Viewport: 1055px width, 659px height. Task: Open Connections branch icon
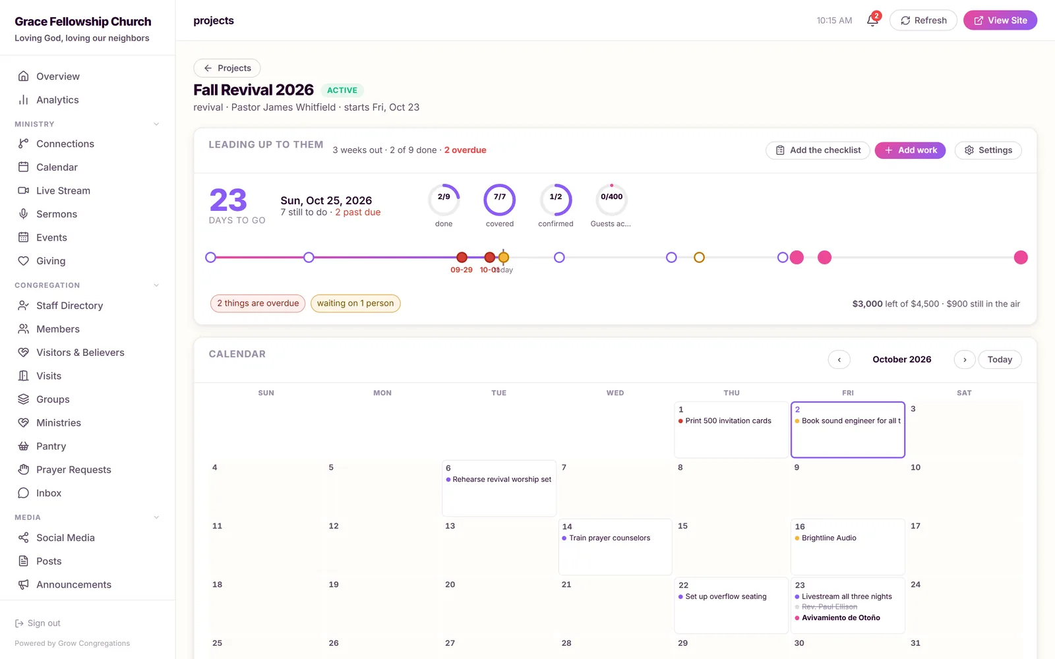(x=24, y=144)
